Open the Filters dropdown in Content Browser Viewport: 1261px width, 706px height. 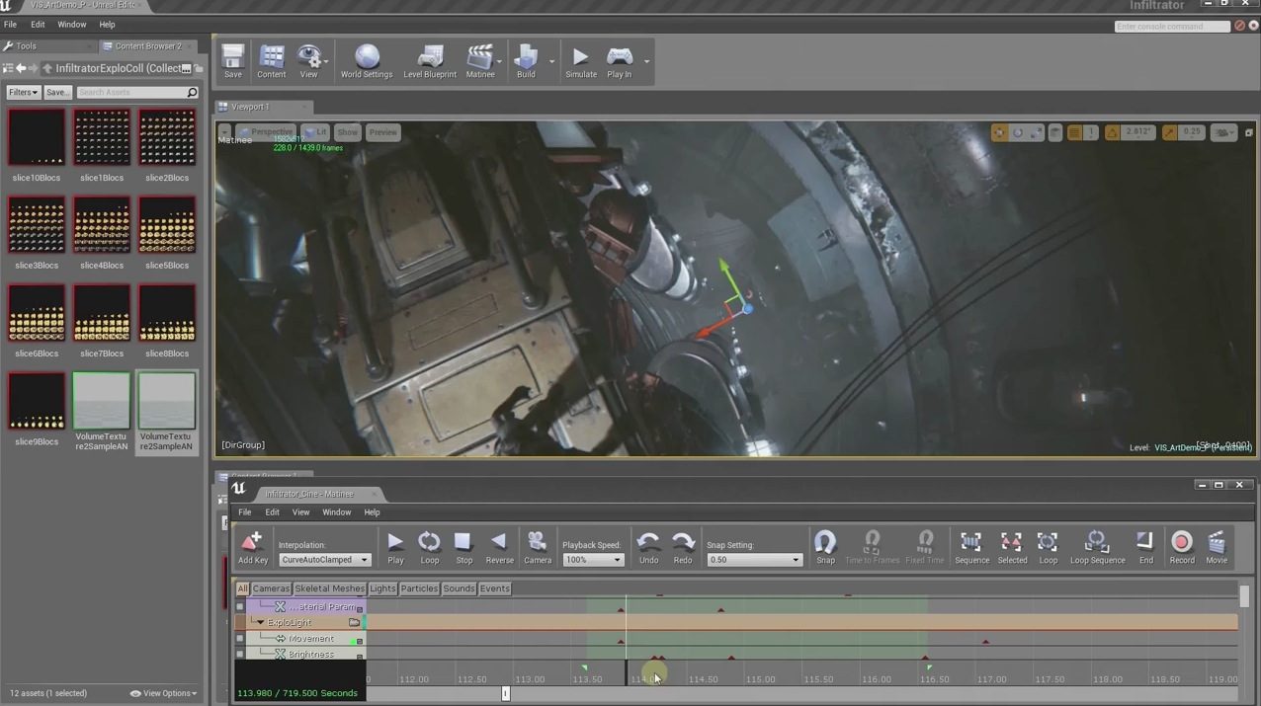click(23, 92)
